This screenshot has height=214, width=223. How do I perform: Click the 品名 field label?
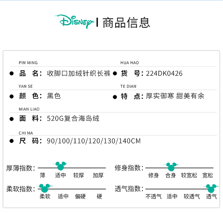click(30, 73)
